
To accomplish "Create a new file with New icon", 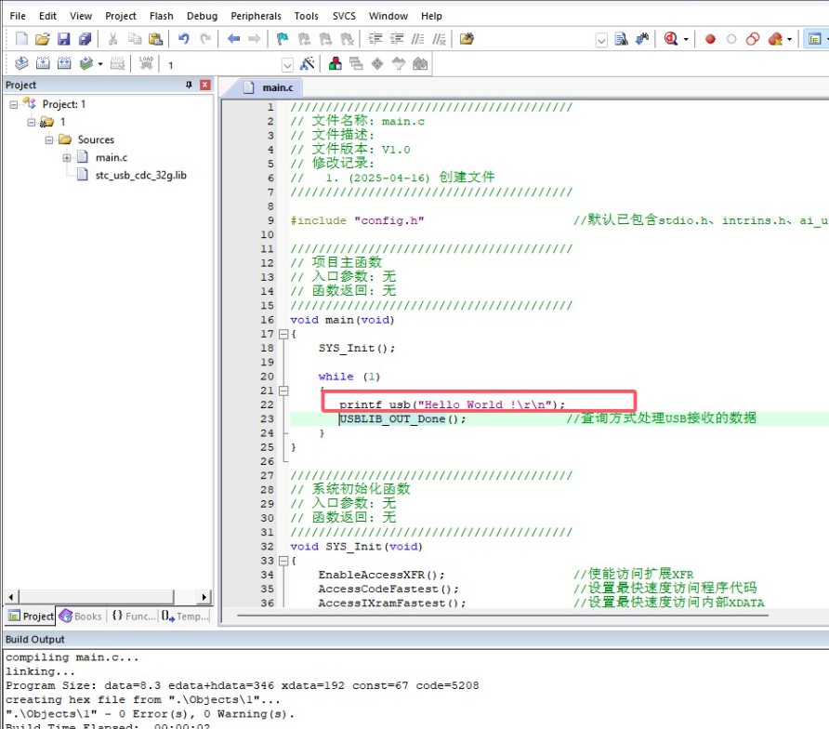I will (x=21, y=39).
